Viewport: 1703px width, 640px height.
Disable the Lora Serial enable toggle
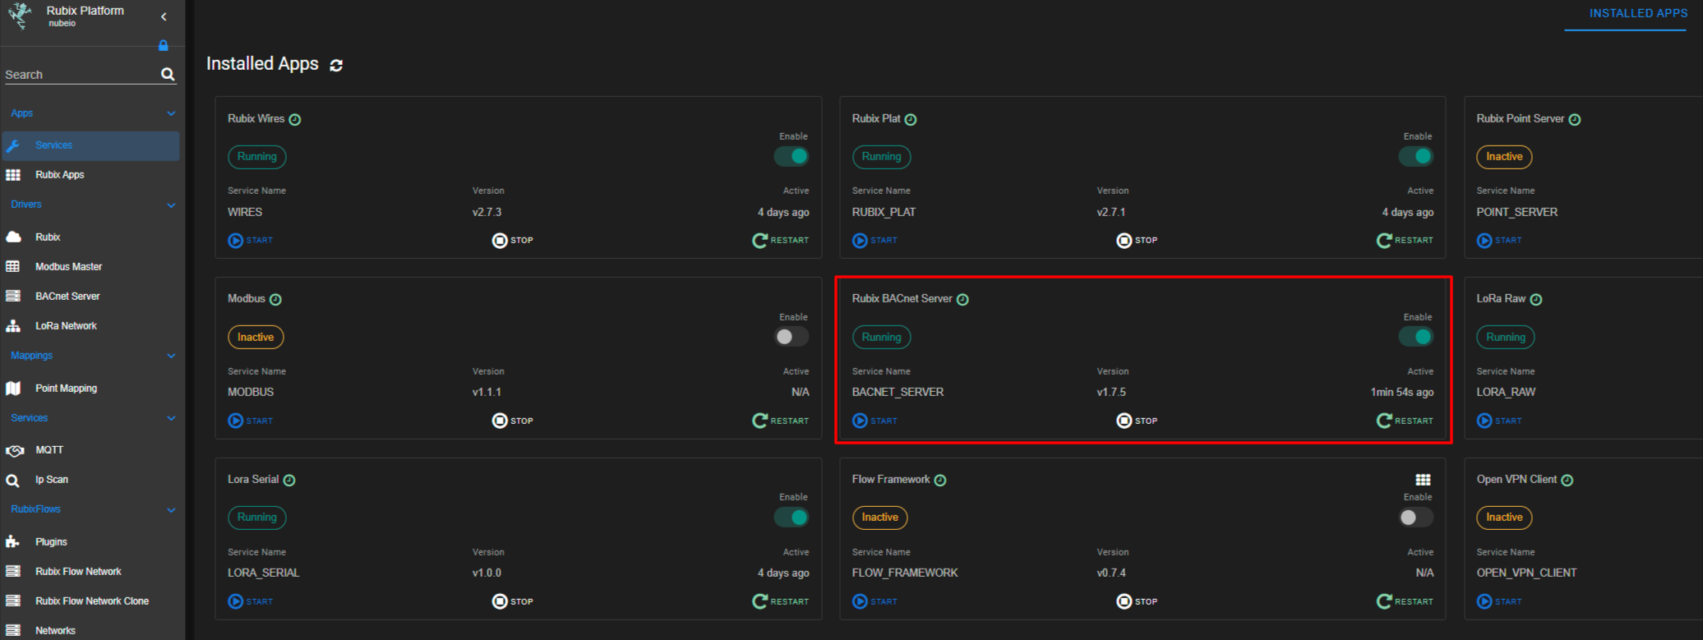click(x=792, y=517)
